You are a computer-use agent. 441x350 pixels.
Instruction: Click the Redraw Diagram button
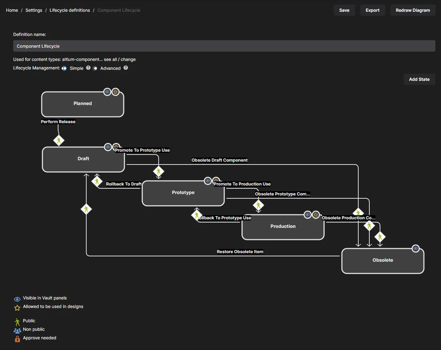click(x=413, y=10)
